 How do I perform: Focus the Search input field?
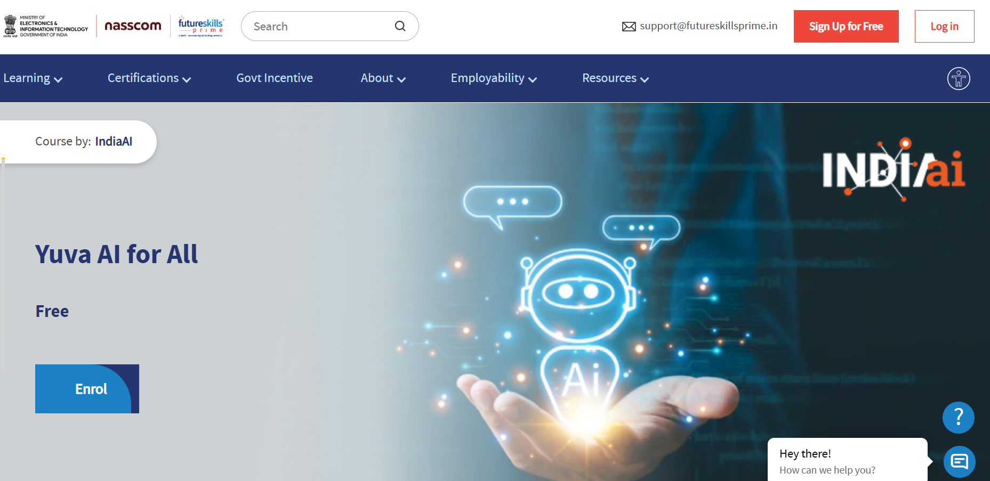click(x=330, y=26)
